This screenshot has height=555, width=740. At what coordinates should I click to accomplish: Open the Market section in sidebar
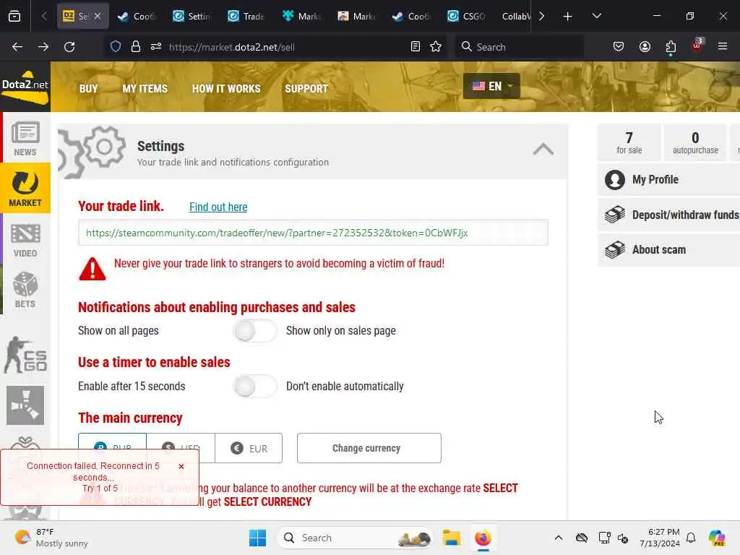point(25,188)
